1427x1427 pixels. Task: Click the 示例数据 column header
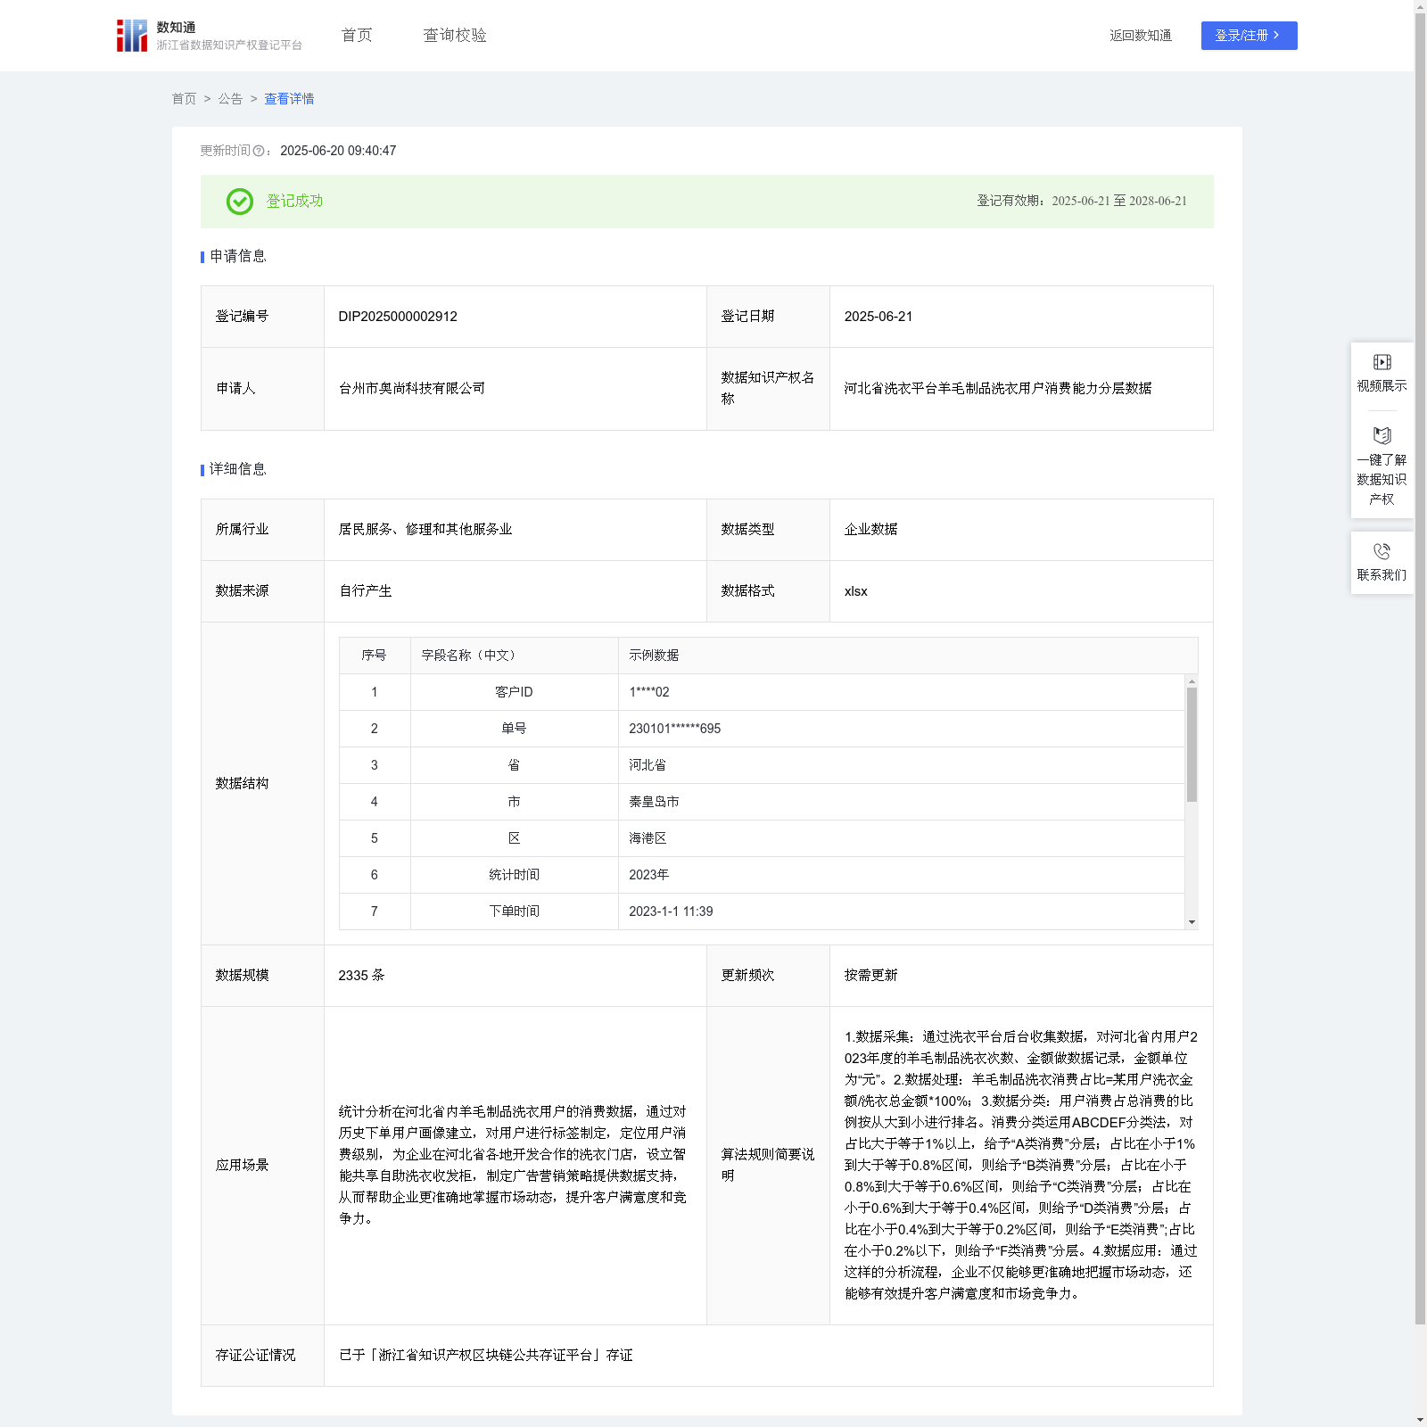[654, 656]
